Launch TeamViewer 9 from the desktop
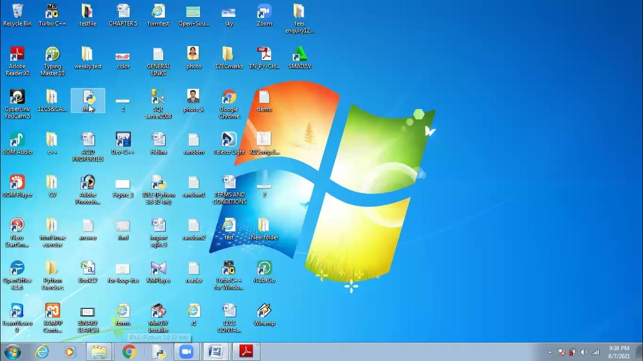 click(x=17, y=318)
